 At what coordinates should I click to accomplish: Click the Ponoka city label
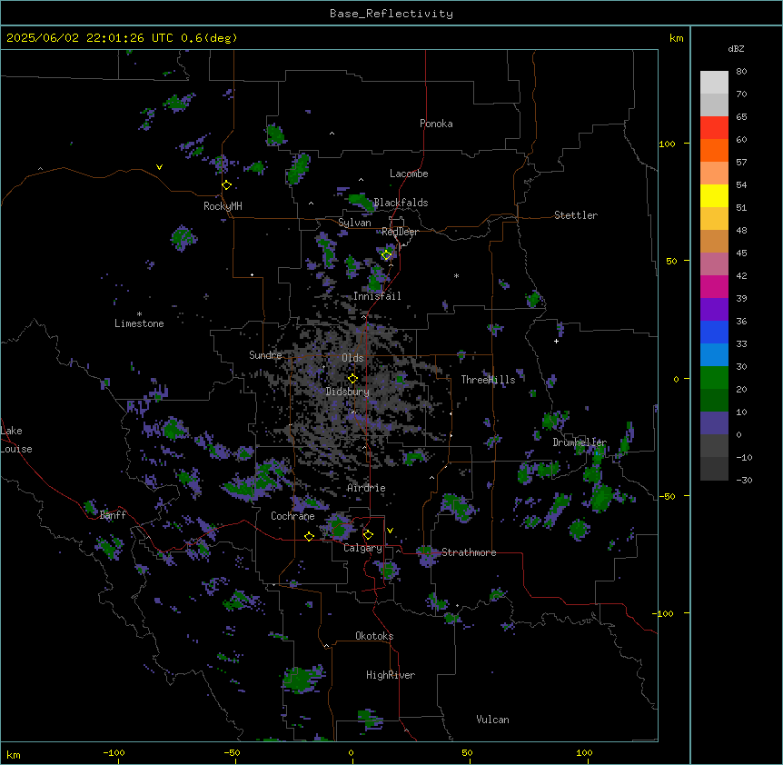436,124
